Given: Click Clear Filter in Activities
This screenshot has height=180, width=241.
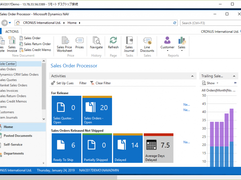Looking at the screenshot, I should (x=101, y=83).
